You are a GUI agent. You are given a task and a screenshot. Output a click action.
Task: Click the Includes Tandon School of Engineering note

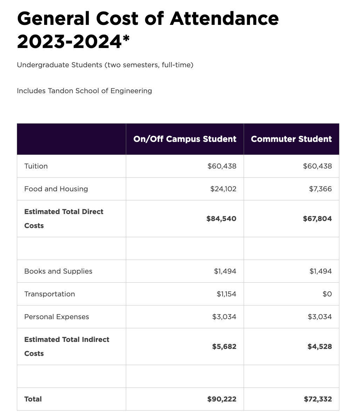coord(84,91)
